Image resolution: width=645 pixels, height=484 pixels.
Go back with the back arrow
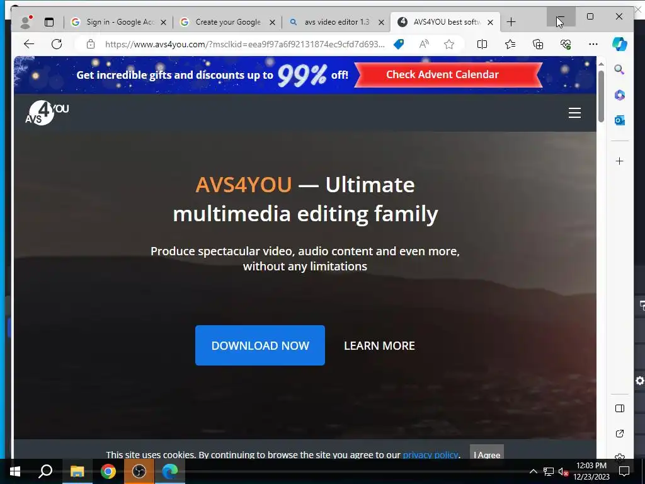click(x=29, y=44)
